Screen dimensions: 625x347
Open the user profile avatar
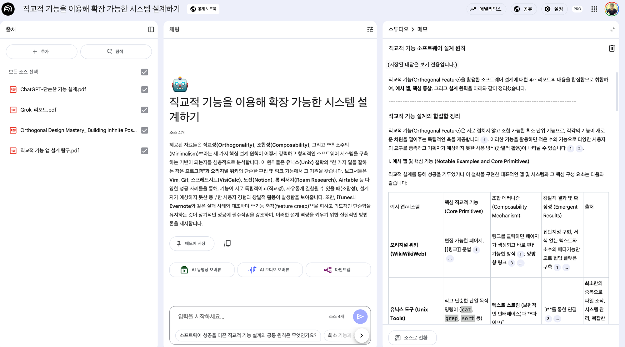pos(612,9)
